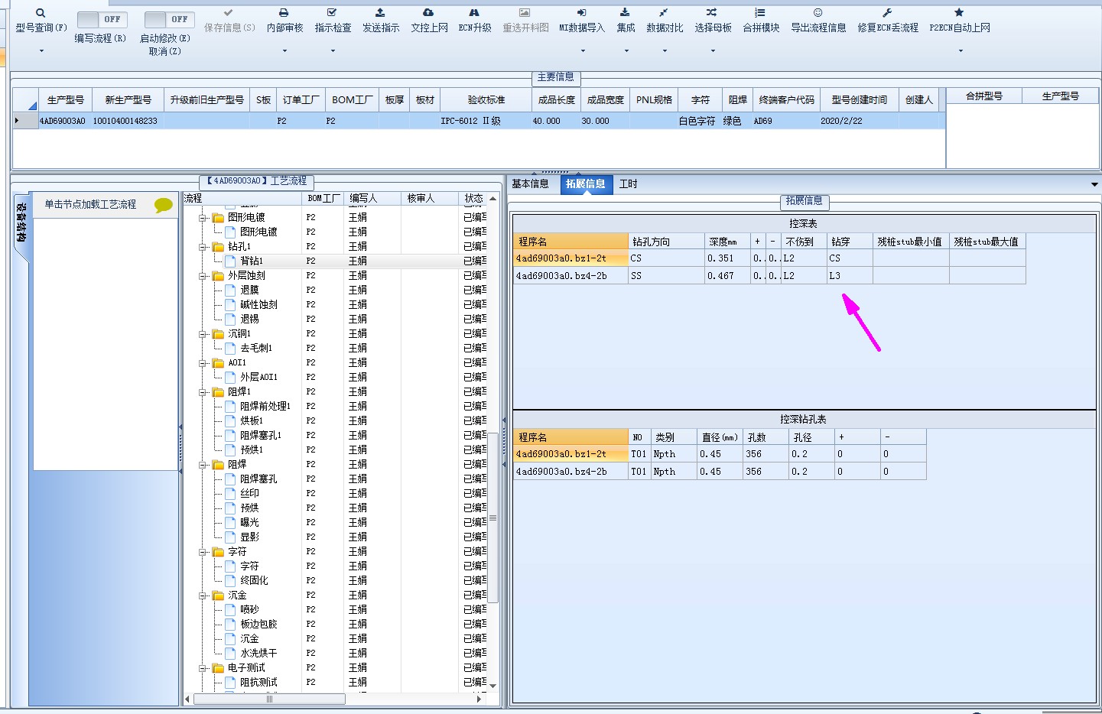
Task: Click the 合拼型号 column header
Action: (x=983, y=96)
